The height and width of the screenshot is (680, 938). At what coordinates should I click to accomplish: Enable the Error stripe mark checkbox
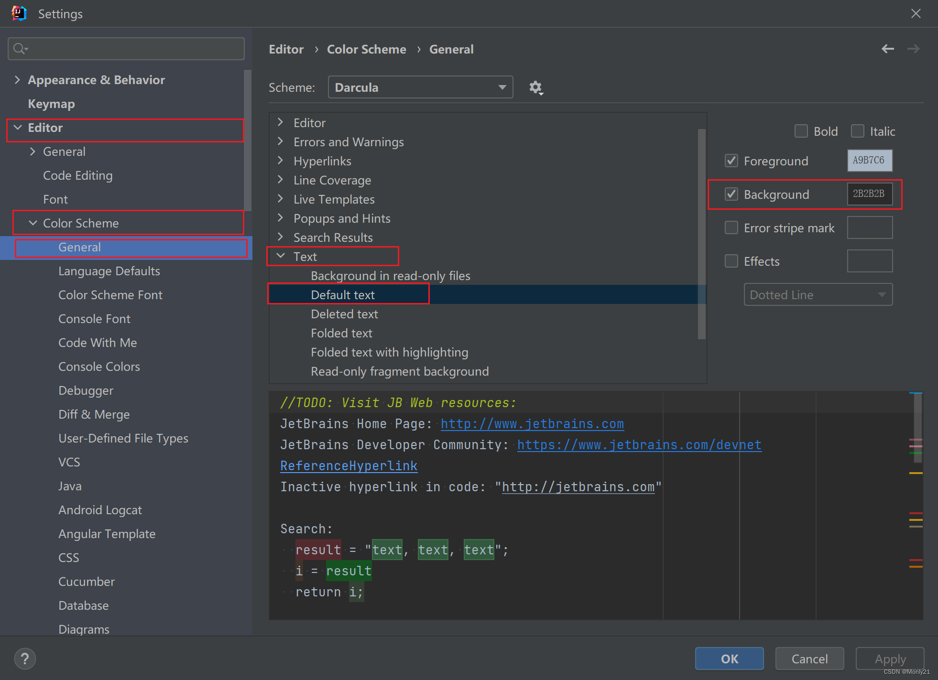731,227
